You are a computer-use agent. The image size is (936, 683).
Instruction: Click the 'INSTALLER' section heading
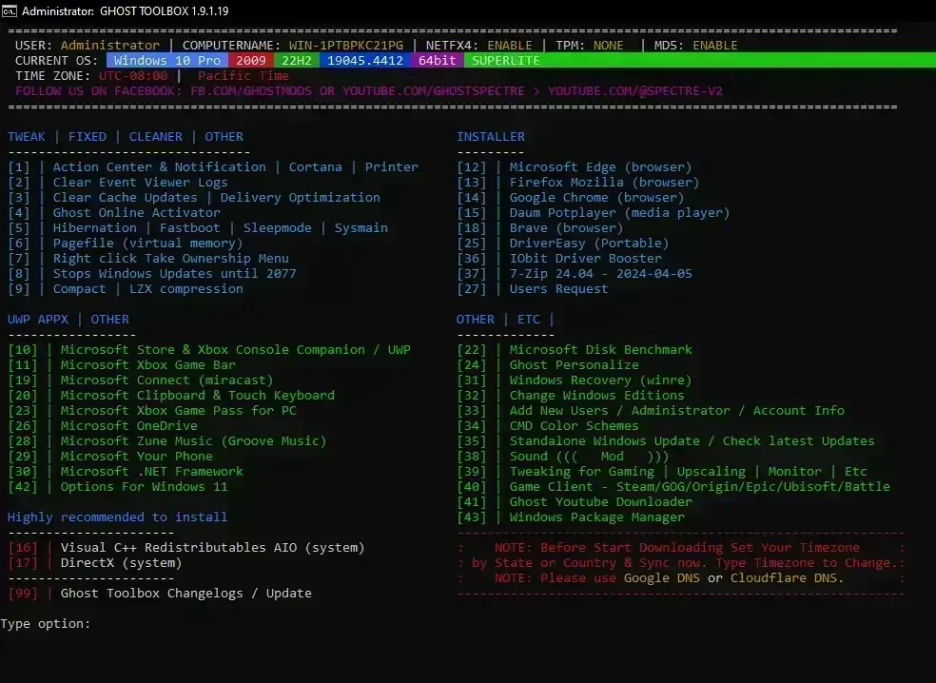point(491,137)
